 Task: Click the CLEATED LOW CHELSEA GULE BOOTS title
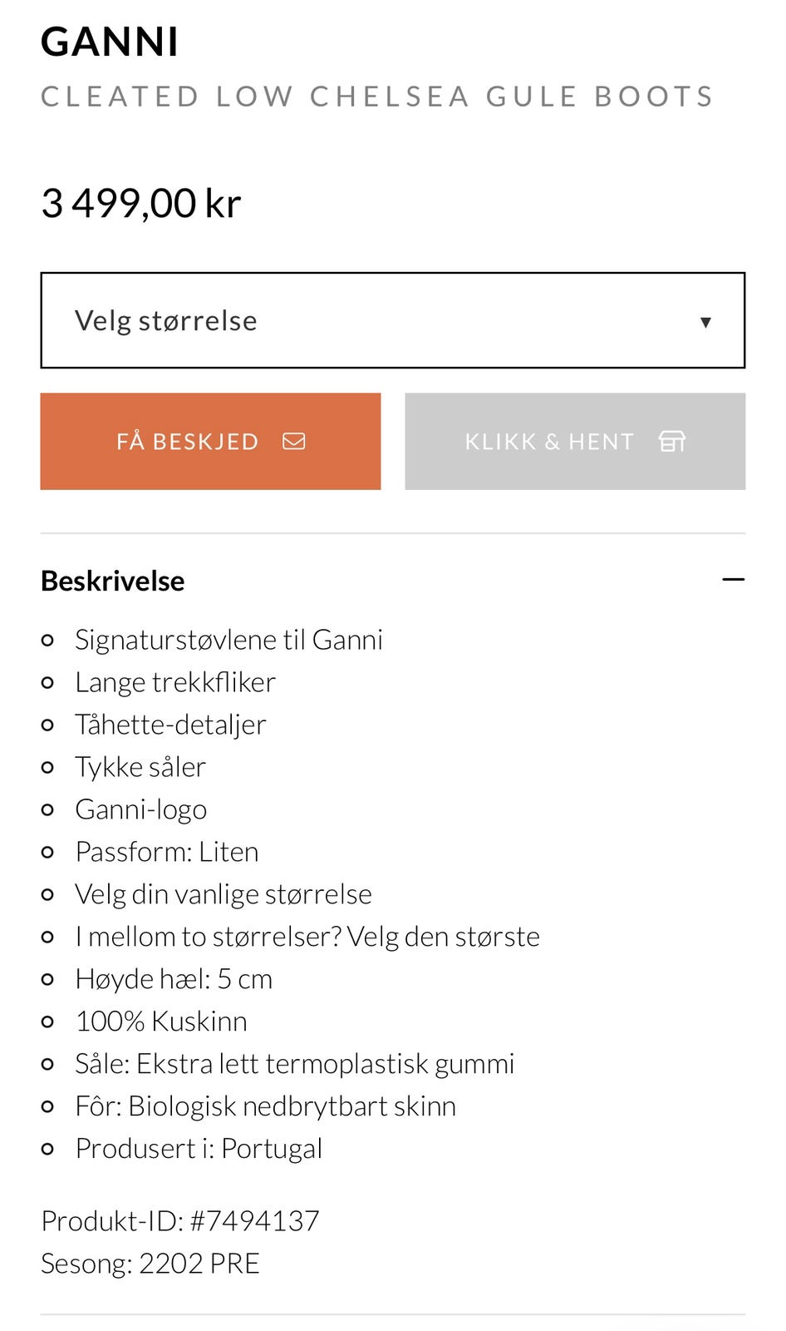376,96
